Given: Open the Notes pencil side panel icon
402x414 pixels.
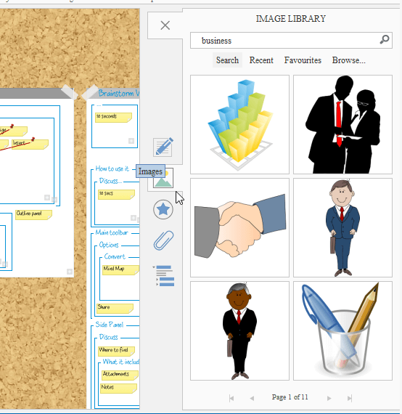Looking at the screenshot, I should pos(163,147).
